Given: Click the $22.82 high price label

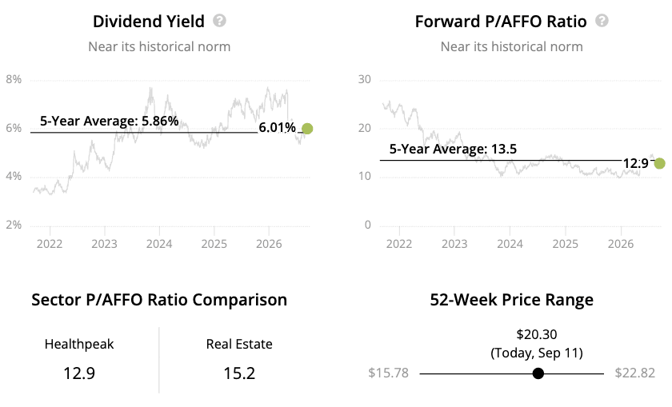Looking at the screenshot, I should click(635, 373).
